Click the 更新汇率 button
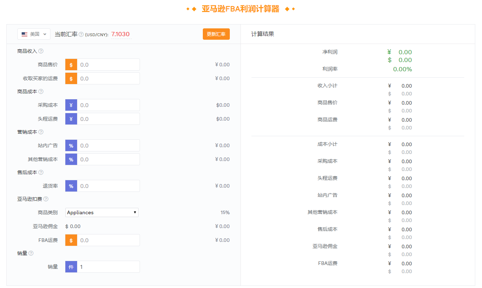Screen dimensions: 482x288 tap(216, 34)
